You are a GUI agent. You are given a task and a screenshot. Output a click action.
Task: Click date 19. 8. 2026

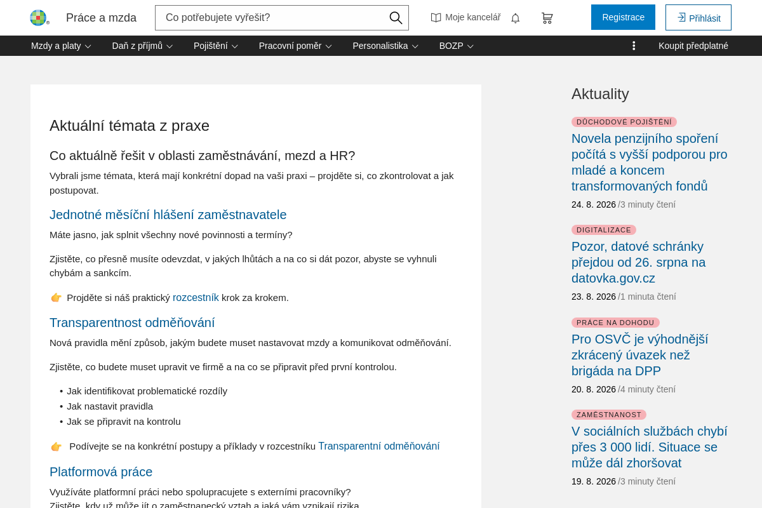click(594, 481)
